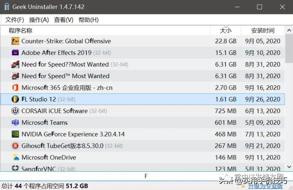Click the 7月 13, 2020 install date
The width and height of the screenshot is (293, 190).
point(263,134)
